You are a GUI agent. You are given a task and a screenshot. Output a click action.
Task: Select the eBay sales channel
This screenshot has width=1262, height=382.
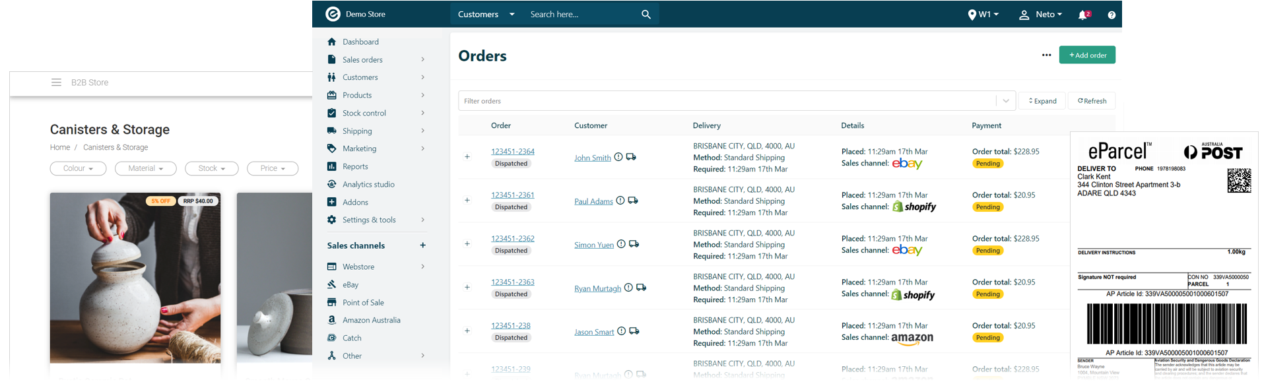click(x=350, y=284)
